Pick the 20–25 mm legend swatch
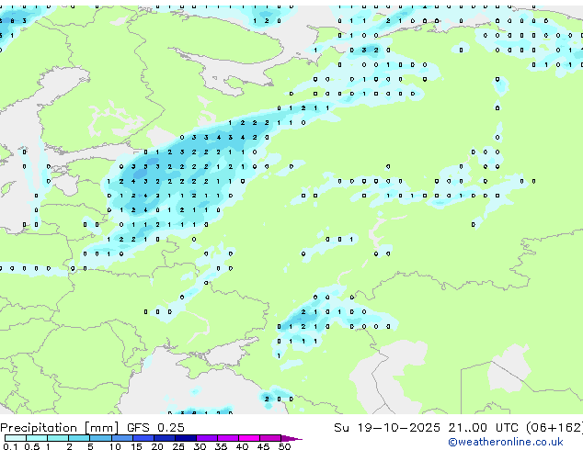The image size is (583, 450). (164, 438)
